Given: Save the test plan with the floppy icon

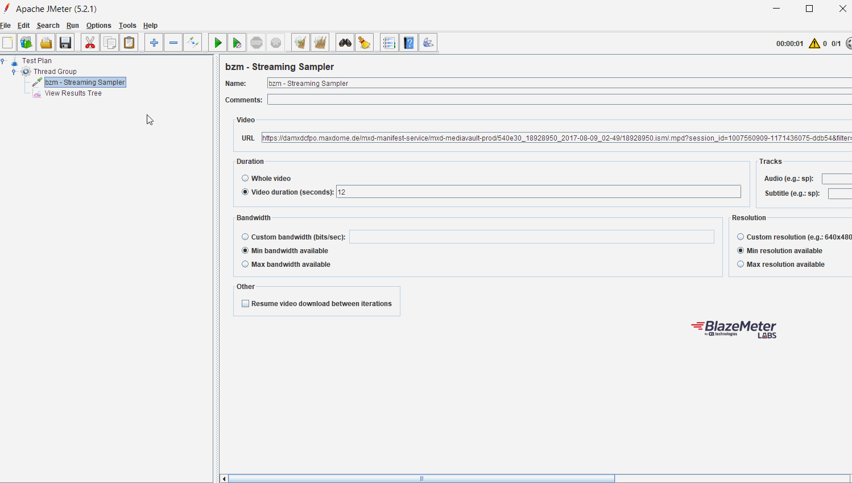Looking at the screenshot, I should [65, 43].
